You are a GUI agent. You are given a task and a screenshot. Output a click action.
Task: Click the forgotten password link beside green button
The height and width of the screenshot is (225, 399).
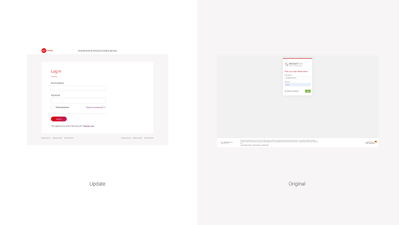(x=292, y=91)
